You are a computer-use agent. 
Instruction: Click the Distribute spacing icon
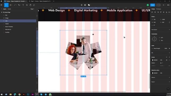point(169,12)
